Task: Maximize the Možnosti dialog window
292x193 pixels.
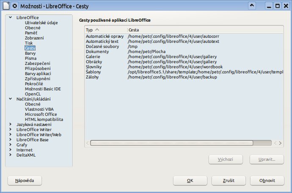Action: click(x=278, y=6)
